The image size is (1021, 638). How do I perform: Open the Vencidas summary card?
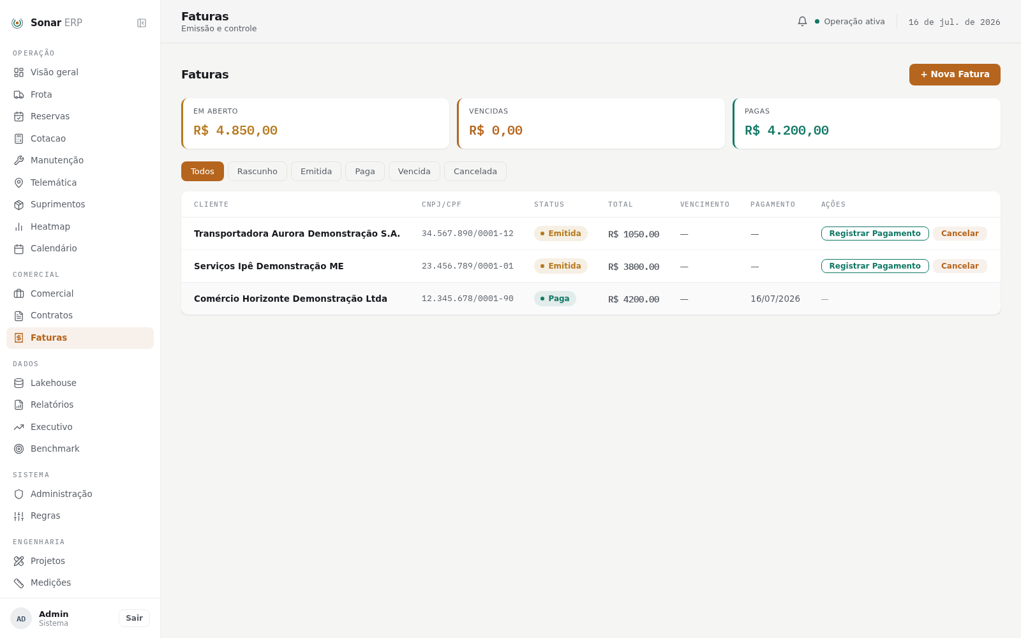[x=591, y=123]
